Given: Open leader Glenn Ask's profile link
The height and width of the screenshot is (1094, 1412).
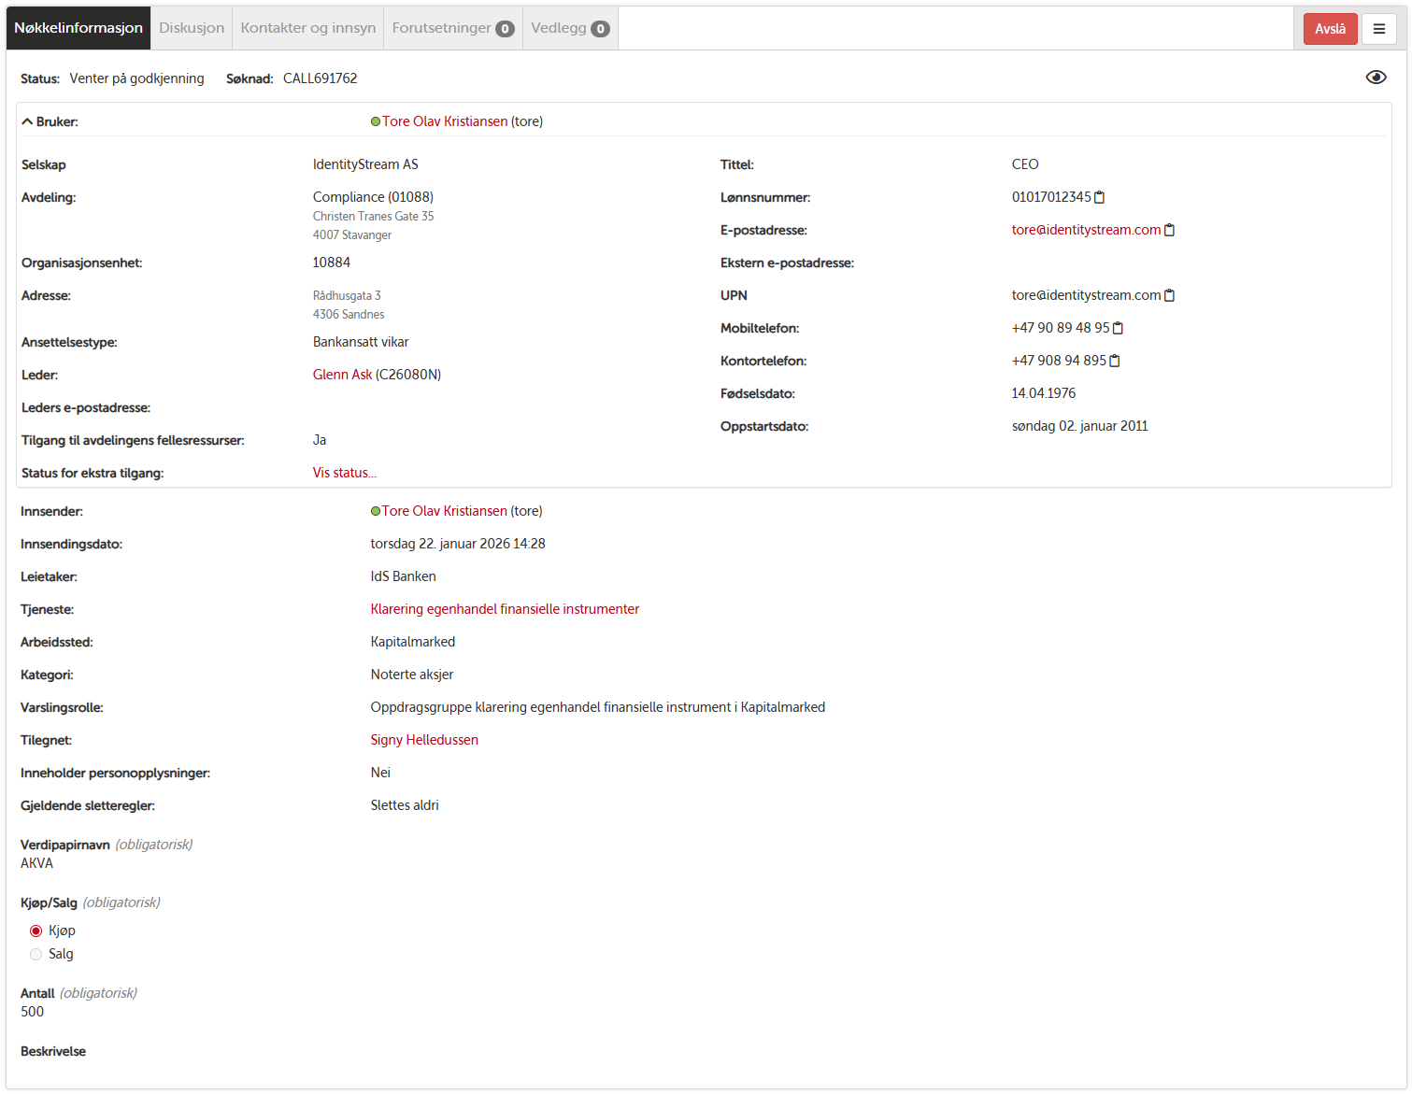Looking at the screenshot, I should pos(342,375).
